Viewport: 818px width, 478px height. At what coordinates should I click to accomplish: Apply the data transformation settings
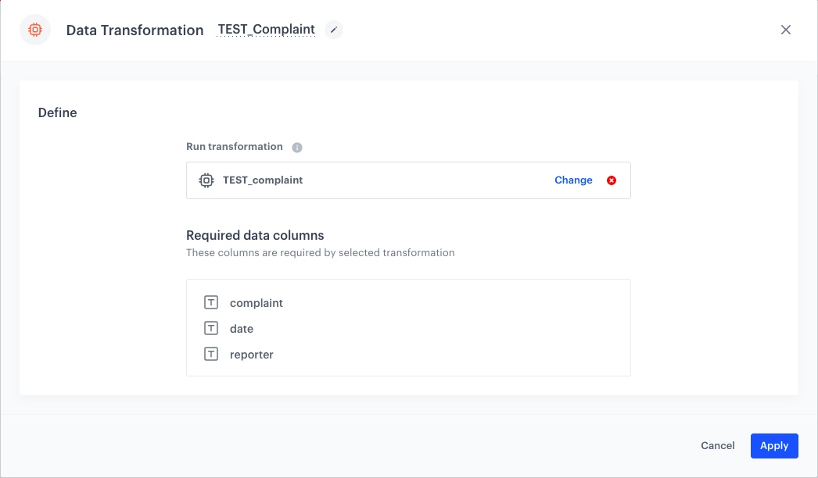click(x=773, y=445)
